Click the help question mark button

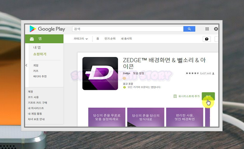point(207,39)
